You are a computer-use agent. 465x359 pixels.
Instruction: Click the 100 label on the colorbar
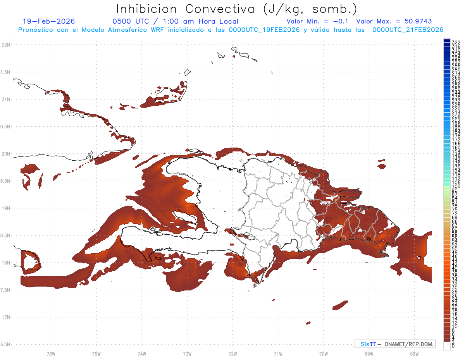click(x=456, y=187)
